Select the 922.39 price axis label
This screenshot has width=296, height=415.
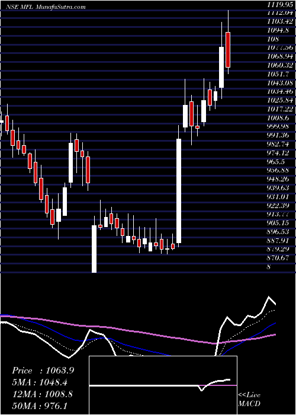tap(279, 205)
